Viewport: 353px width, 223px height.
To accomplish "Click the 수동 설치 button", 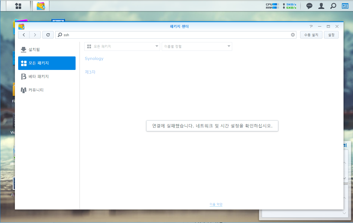I will pos(311,35).
